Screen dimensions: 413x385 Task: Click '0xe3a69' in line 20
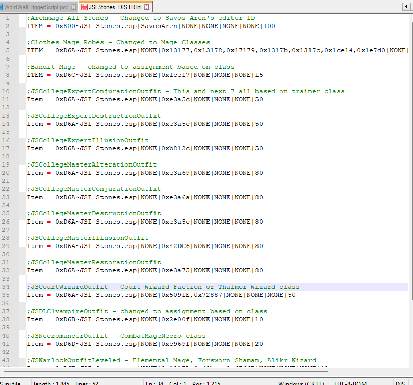(x=175, y=173)
